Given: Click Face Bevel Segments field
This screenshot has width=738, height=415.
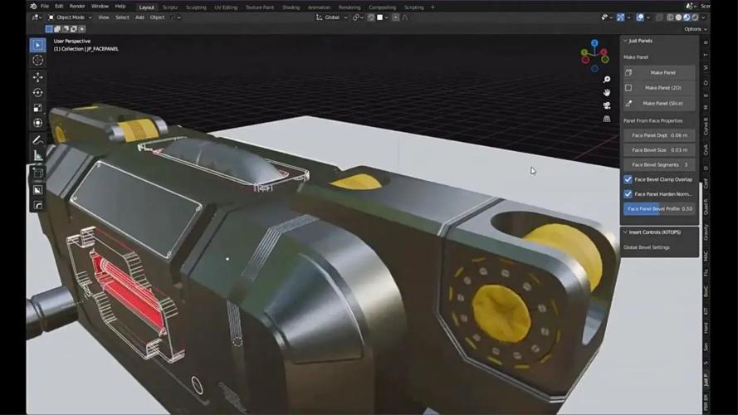Looking at the screenshot, I should 659,164.
